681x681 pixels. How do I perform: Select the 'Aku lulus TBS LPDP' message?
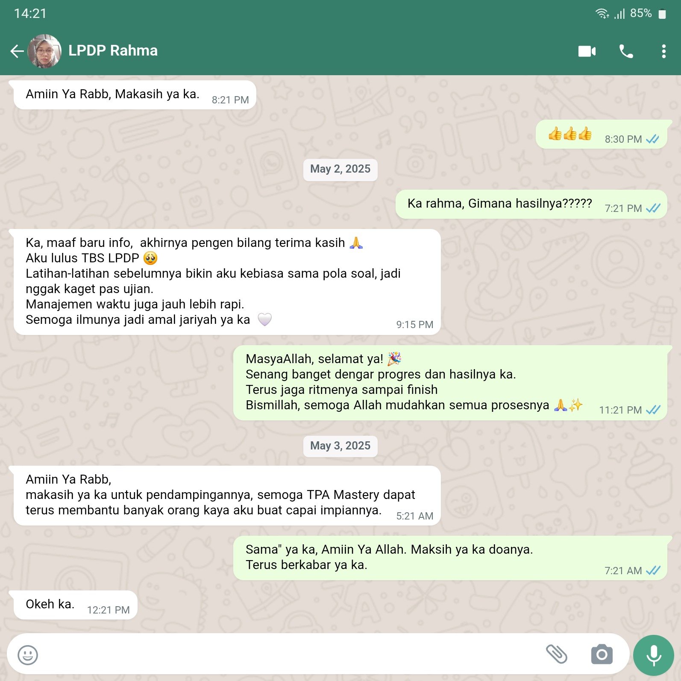(x=227, y=282)
